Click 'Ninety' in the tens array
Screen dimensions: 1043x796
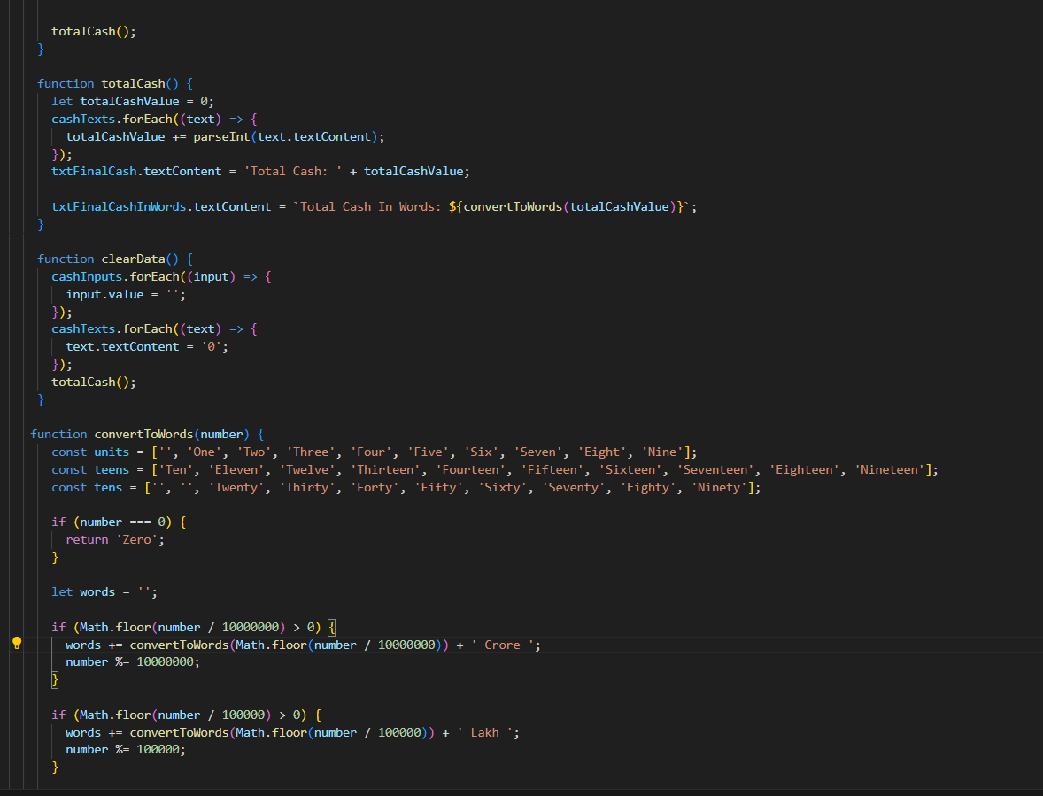tap(721, 487)
